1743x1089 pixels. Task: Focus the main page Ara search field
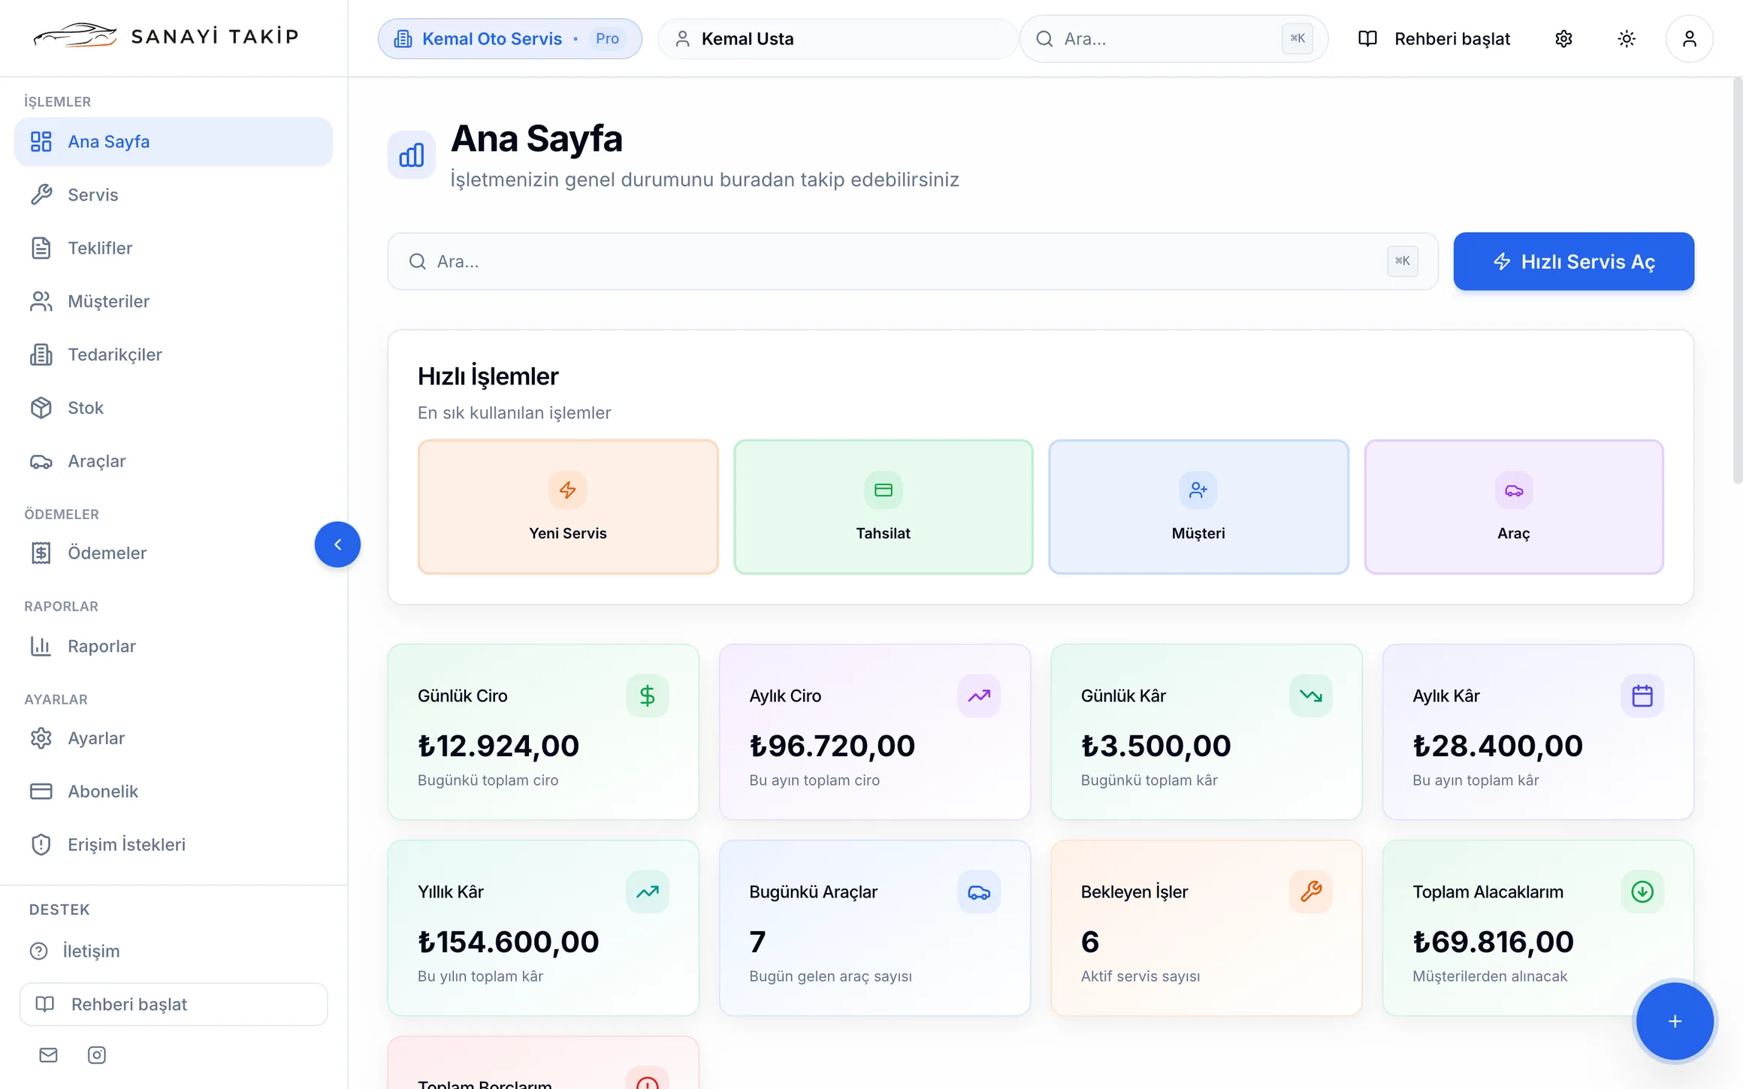tap(912, 261)
